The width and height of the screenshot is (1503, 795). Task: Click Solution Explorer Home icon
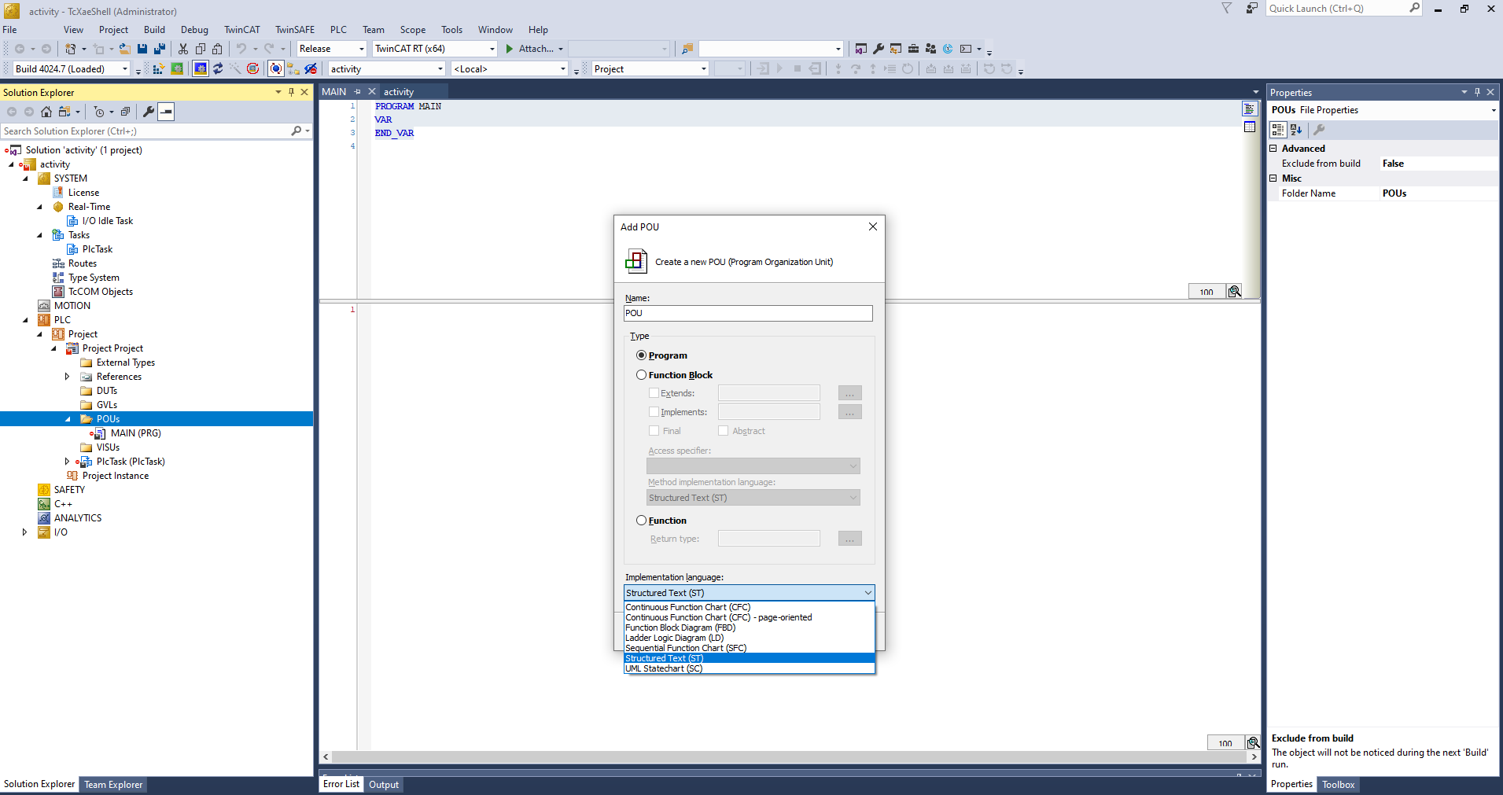[x=46, y=112]
